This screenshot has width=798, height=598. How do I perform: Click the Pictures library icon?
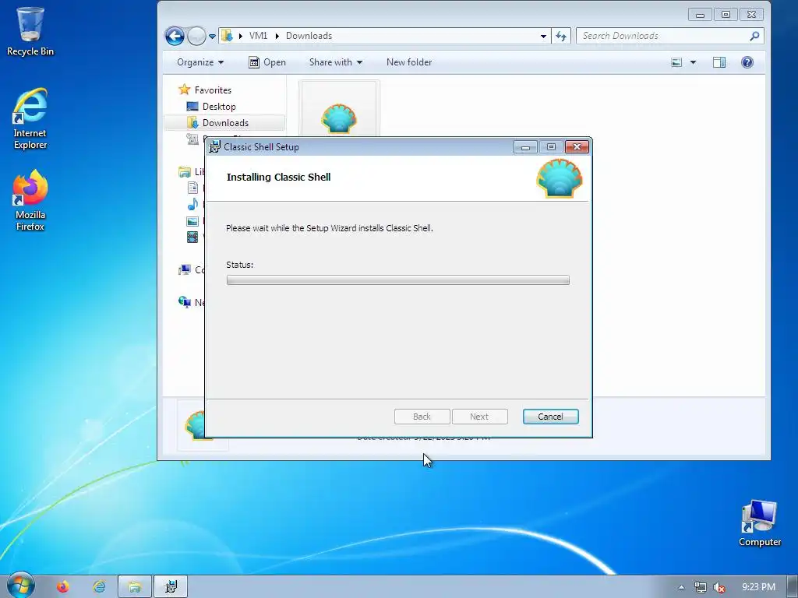pyautogui.click(x=192, y=221)
